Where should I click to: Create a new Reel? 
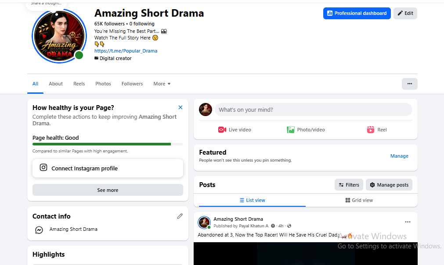tap(377, 130)
